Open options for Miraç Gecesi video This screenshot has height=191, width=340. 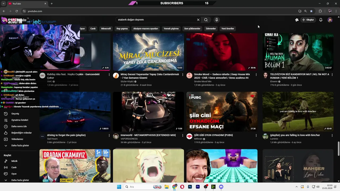point(182,75)
